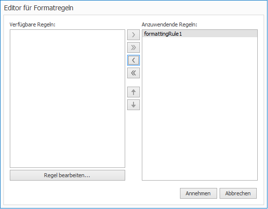Confirm changes with the Annehmen button

(x=198, y=193)
